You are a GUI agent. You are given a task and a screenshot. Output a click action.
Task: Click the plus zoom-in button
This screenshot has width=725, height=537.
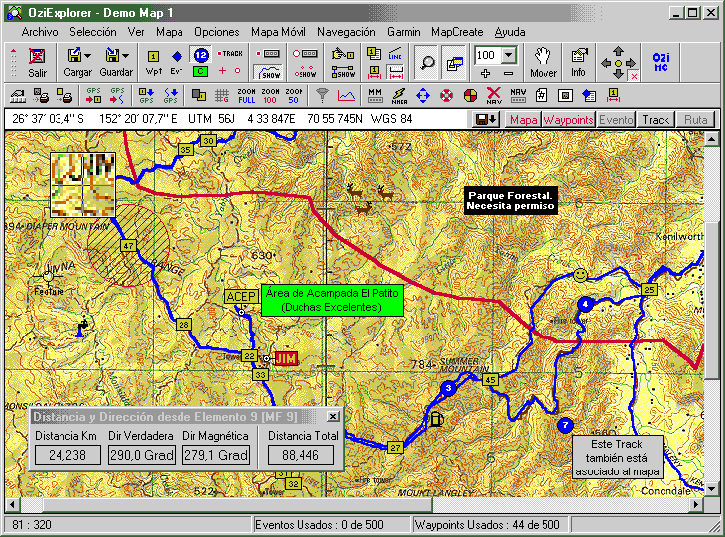(485, 73)
